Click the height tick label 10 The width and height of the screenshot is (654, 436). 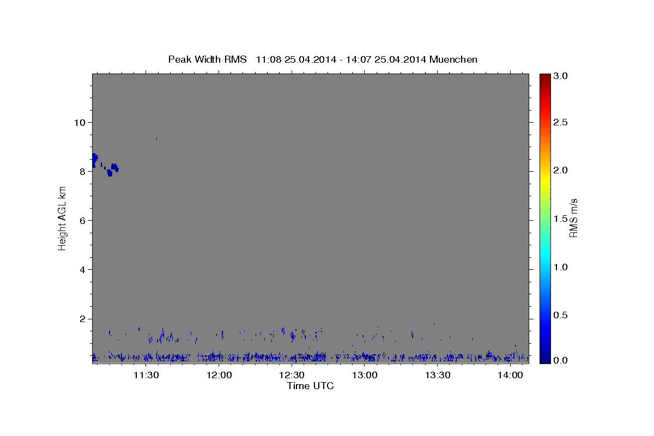click(x=79, y=122)
